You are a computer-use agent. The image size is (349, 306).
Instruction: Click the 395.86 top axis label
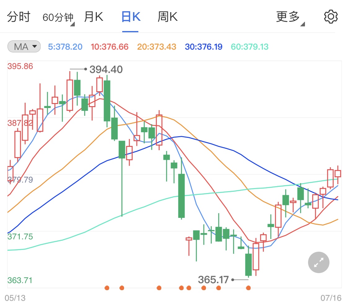tap(20, 66)
